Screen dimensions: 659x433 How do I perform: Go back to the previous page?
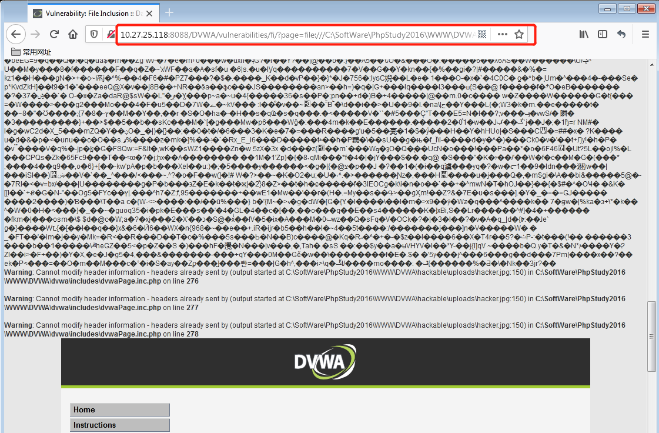[x=16, y=34]
